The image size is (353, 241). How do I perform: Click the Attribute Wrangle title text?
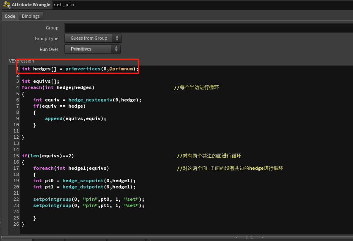(31, 5)
